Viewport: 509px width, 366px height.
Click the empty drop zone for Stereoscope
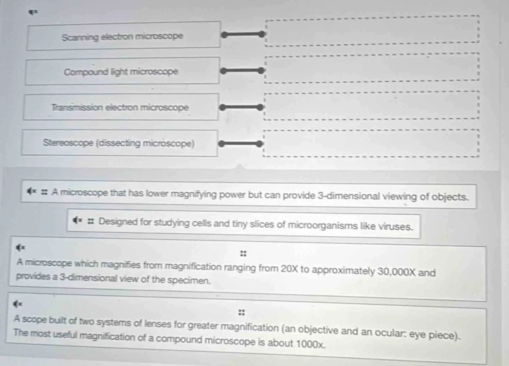click(x=370, y=143)
